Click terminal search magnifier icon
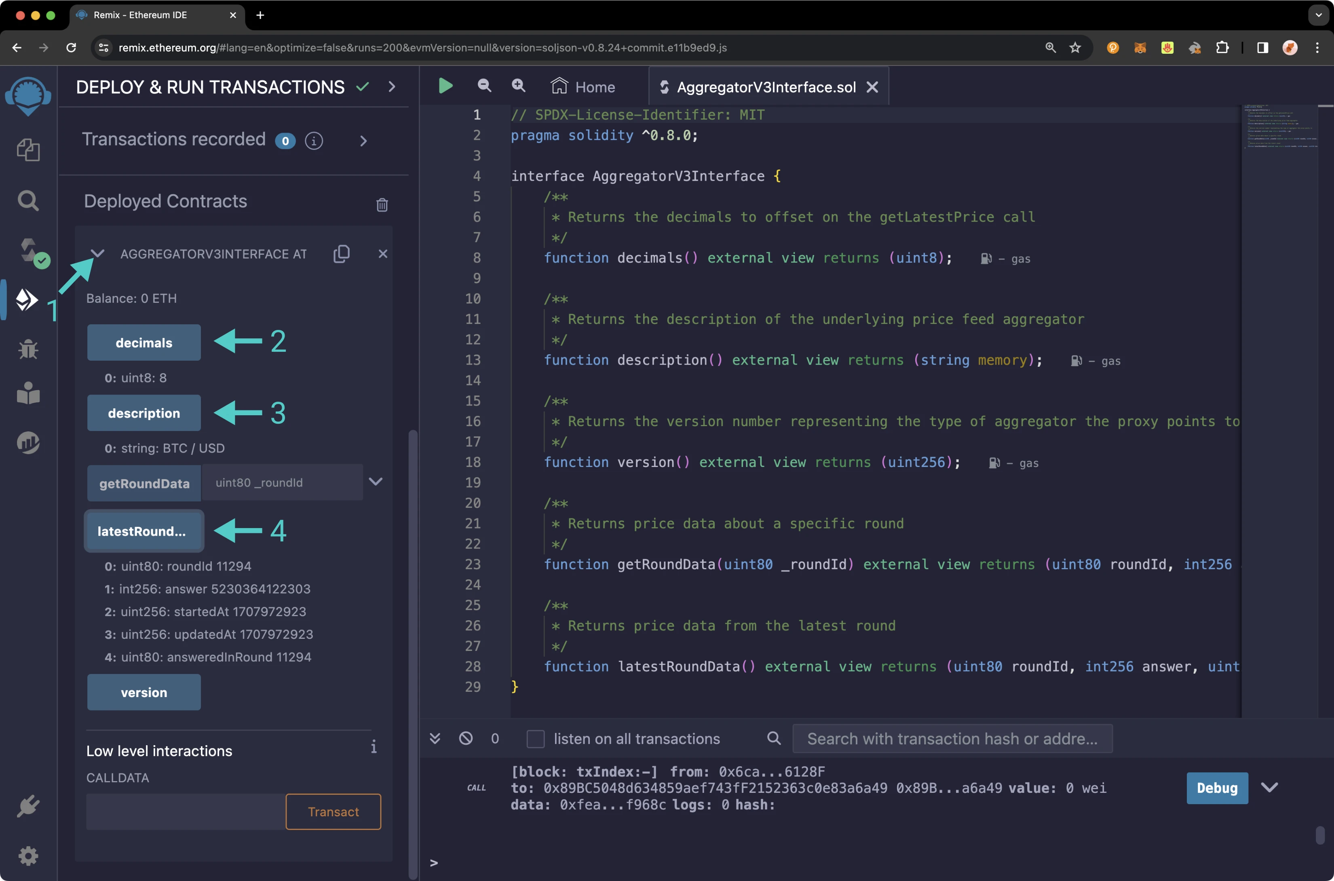This screenshot has width=1334, height=881. [x=774, y=738]
